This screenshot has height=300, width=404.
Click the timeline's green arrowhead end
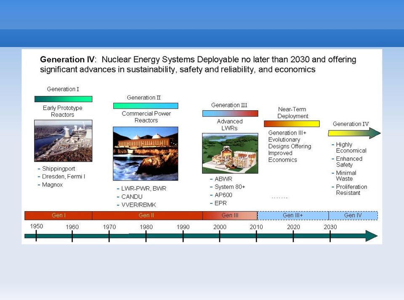click(372, 236)
